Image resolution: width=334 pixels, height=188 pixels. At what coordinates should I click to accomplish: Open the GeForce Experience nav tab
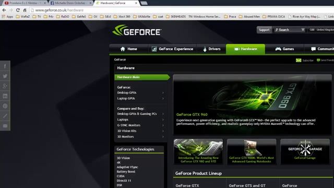173,49
